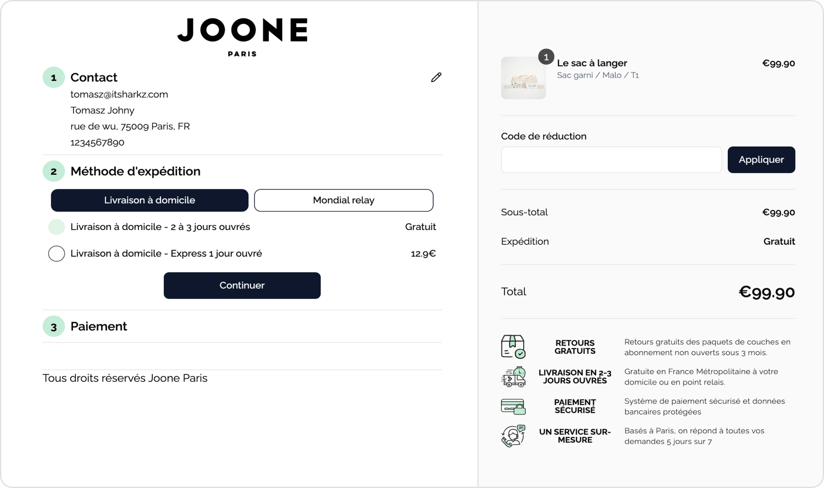824x488 pixels.
Task: Click the LIVRAISON EN 2-3 JOURS OUVRÉS label
Action: pos(575,376)
